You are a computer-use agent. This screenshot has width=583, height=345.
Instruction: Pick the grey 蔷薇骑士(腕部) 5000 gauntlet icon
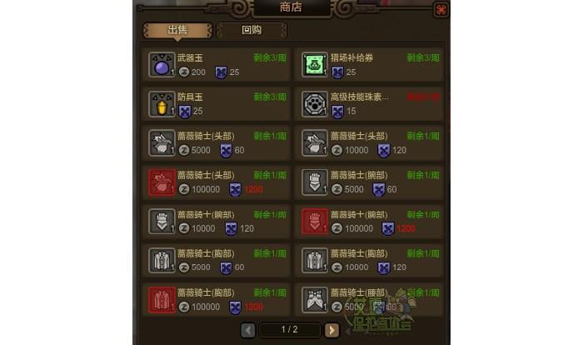(315, 182)
